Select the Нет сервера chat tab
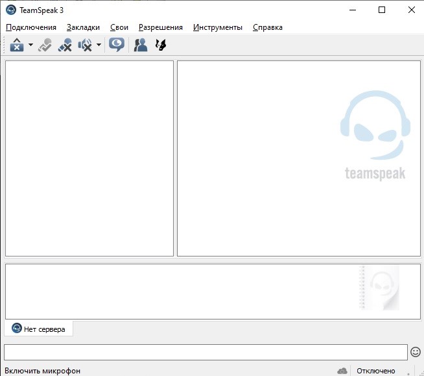This screenshot has width=424, height=376. tap(39, 329)
